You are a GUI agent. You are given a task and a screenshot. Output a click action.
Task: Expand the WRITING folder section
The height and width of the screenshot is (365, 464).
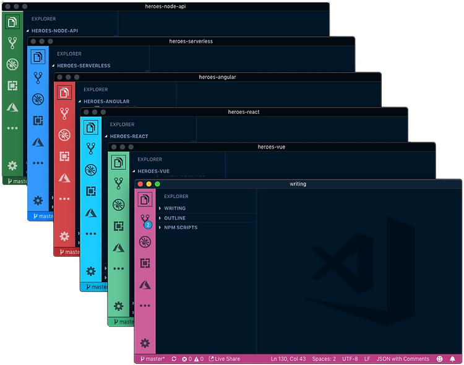(x=206, y=208)
